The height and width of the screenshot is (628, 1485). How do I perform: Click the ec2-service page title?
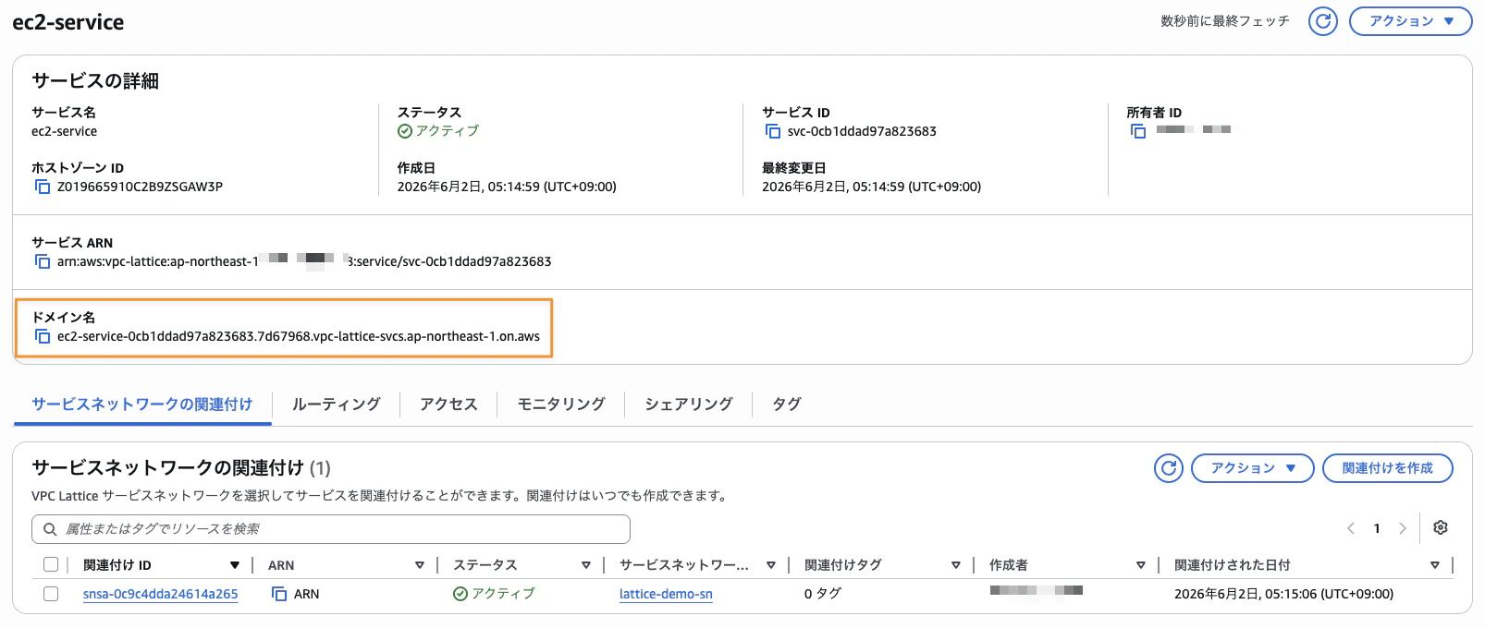click(68, 22)
